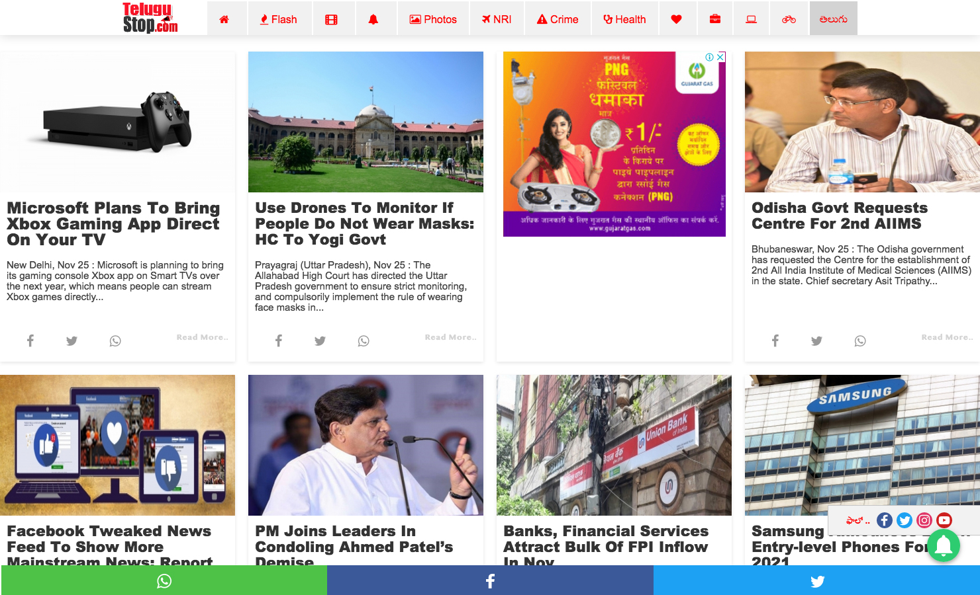
Task: Share drones article on Twitter
Action: [x=320, y=340]
